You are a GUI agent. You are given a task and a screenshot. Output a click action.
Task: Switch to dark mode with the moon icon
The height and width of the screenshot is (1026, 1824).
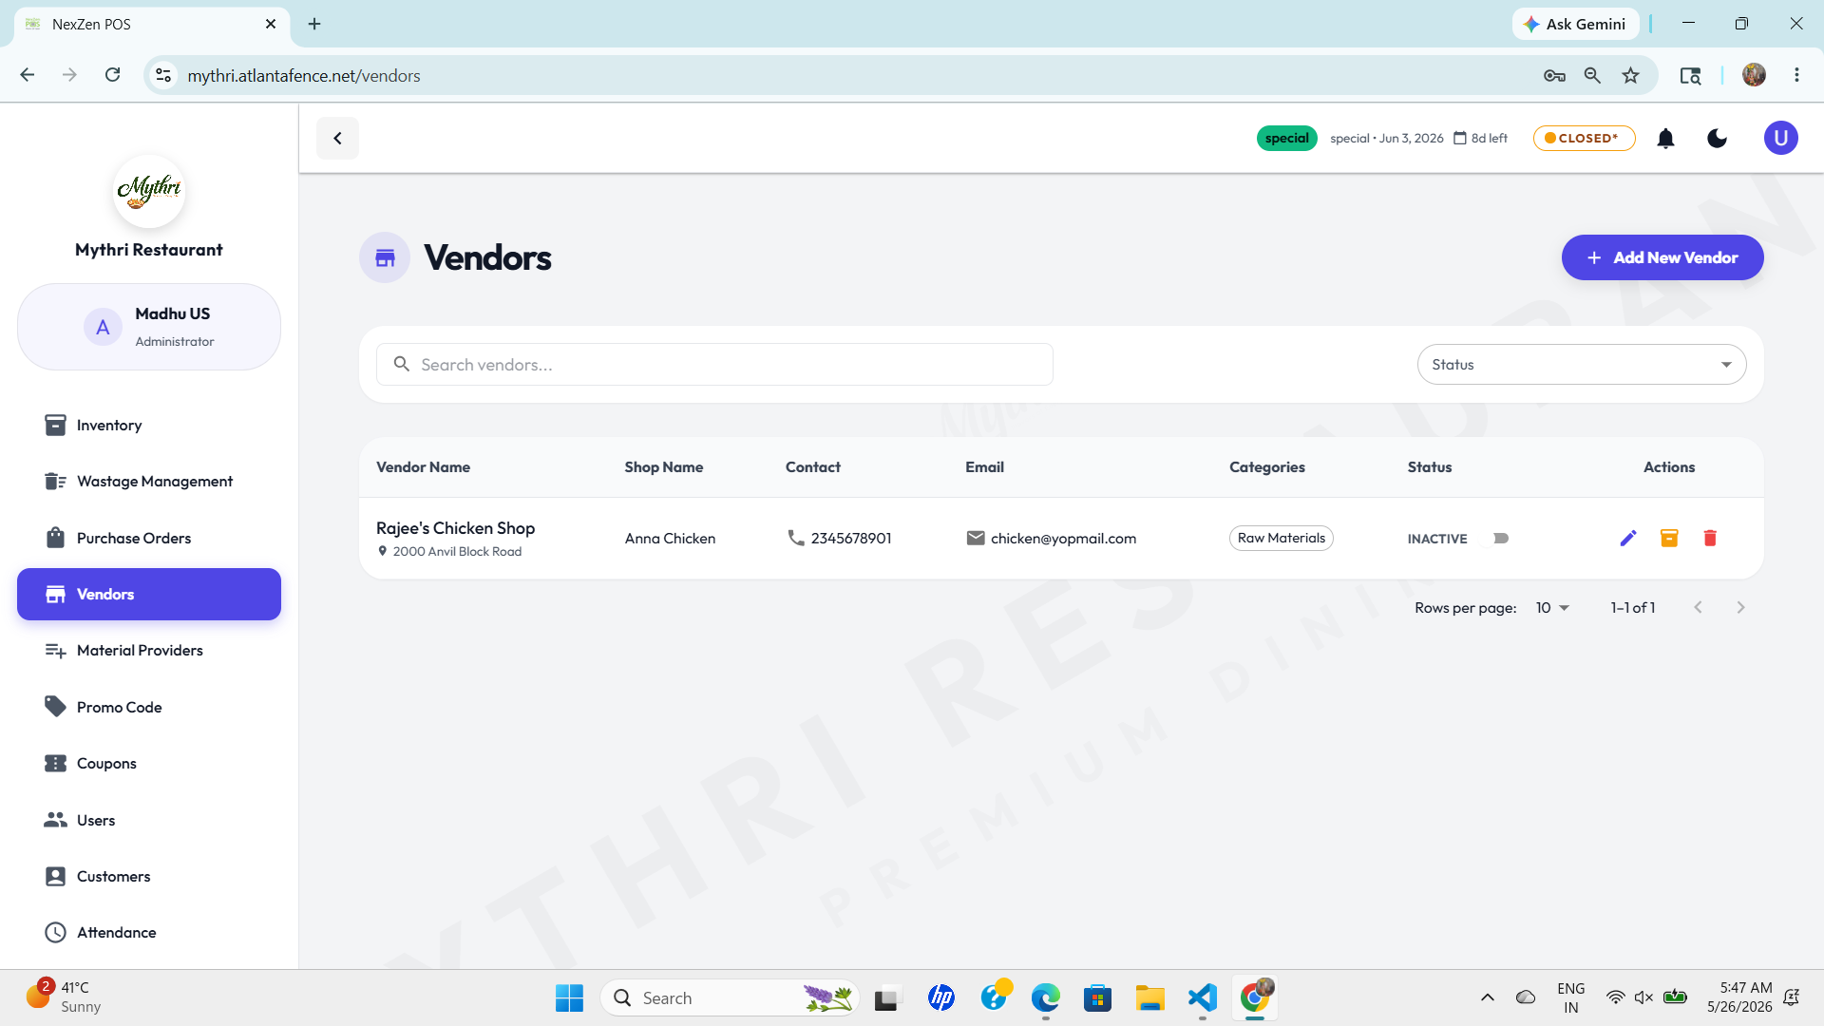point(1717,139)
